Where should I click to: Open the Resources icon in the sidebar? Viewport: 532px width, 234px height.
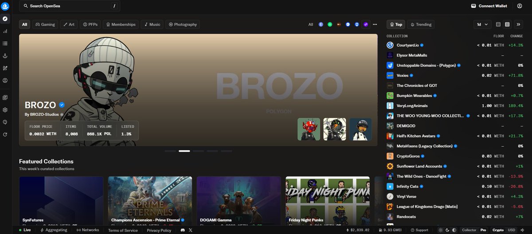point(5,97)
